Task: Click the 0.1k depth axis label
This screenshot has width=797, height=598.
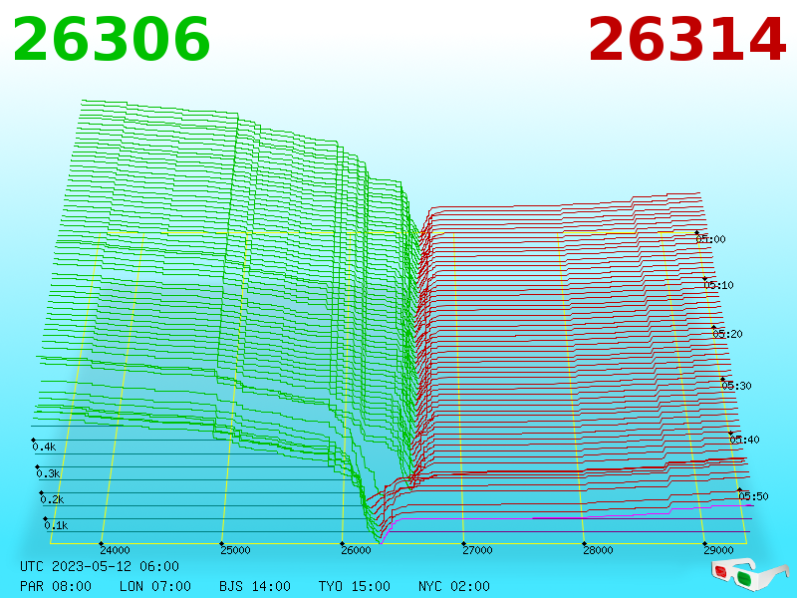Action: [x=57, y=525]
